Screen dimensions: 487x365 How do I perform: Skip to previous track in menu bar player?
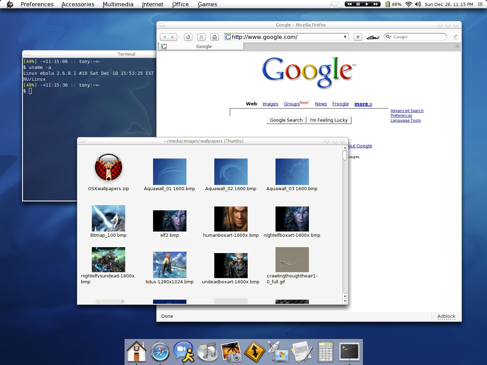(x=349, y=4)
